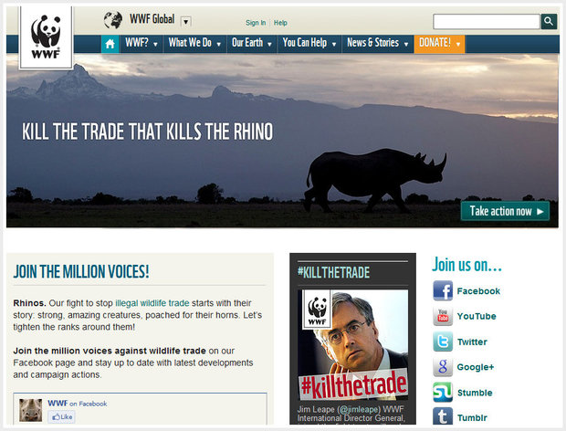Screen dimensions: 566x431
Task: Open the Google+ icon
Action: click(x=443, y=367)
